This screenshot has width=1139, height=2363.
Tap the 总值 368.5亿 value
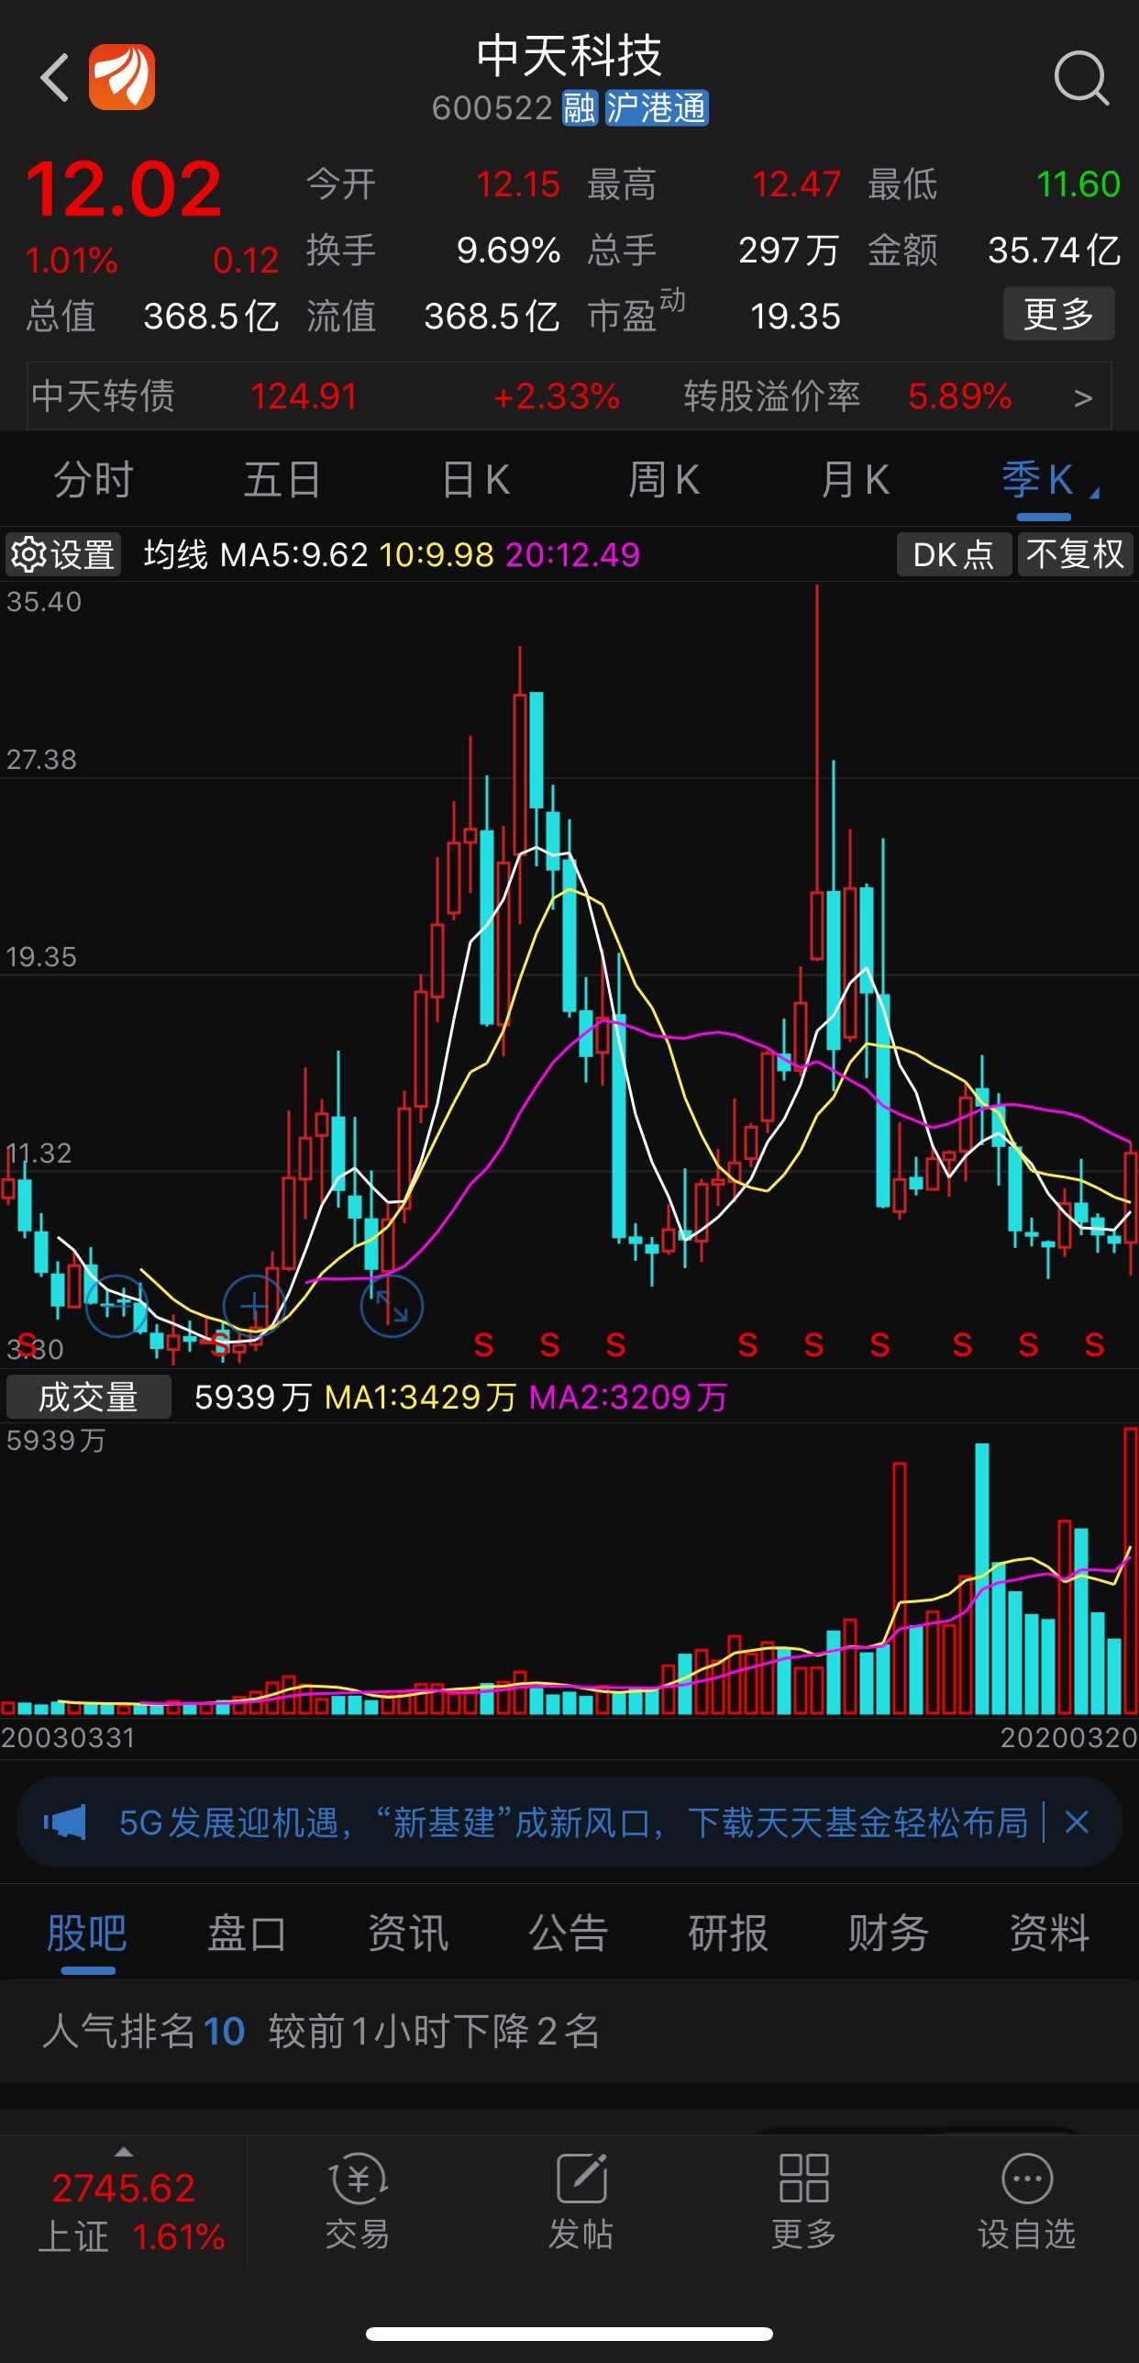point(211,318)
